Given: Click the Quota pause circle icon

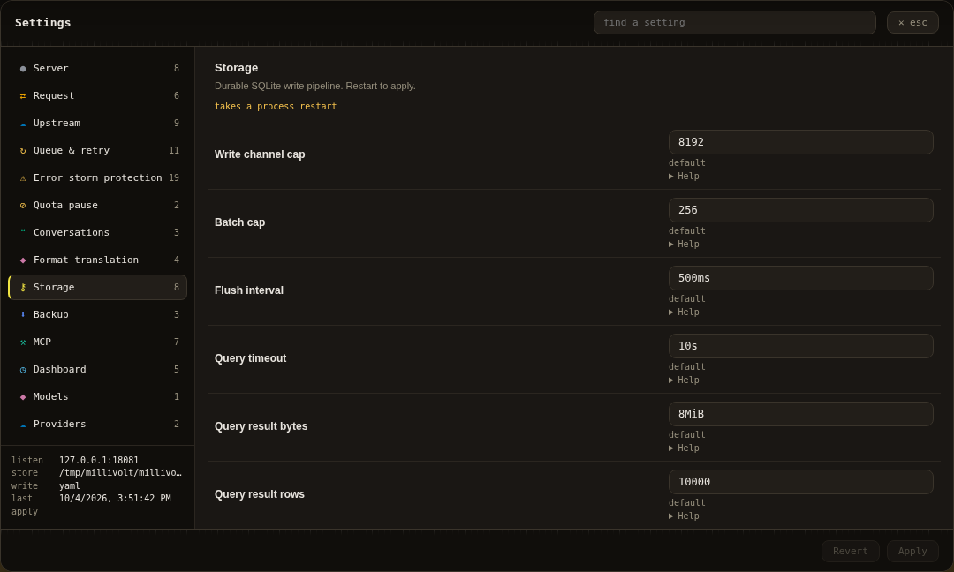Looking at the screenshot, I should tap(23, 206).
